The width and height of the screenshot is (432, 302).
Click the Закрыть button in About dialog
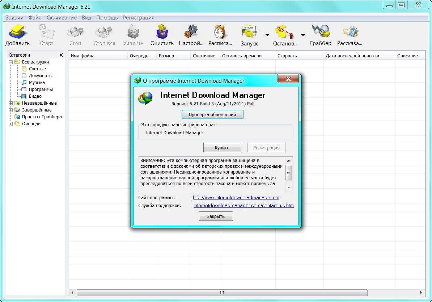[x=216, y=216]
